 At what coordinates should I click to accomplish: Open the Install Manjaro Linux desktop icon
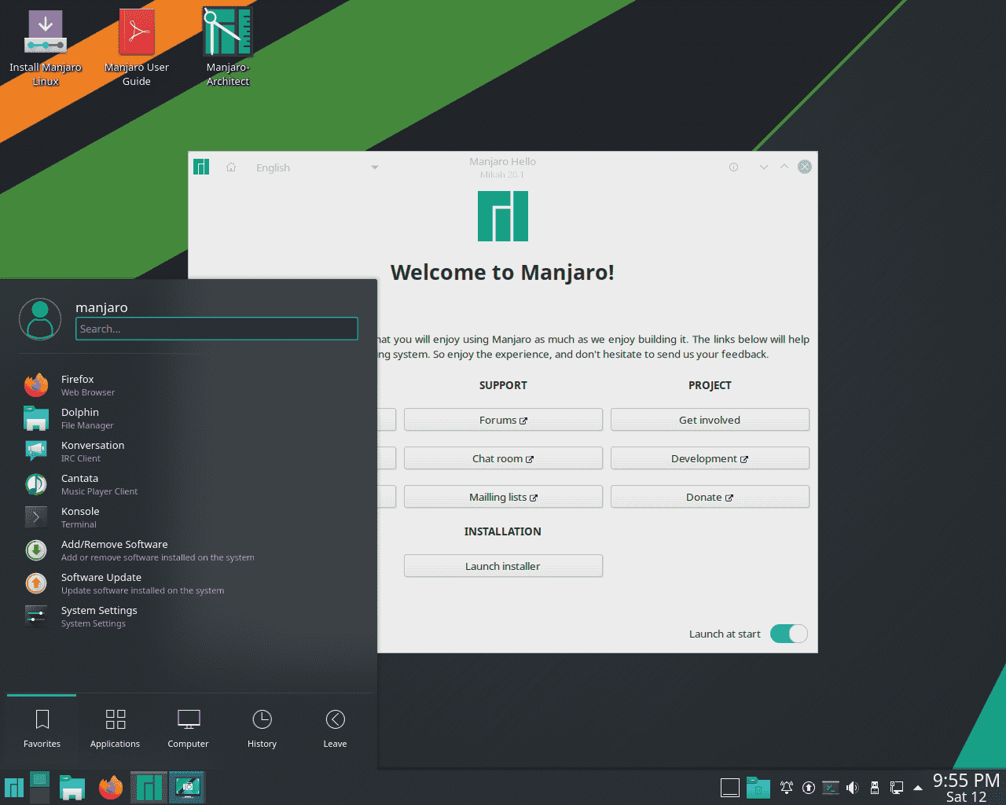point(45,31)
